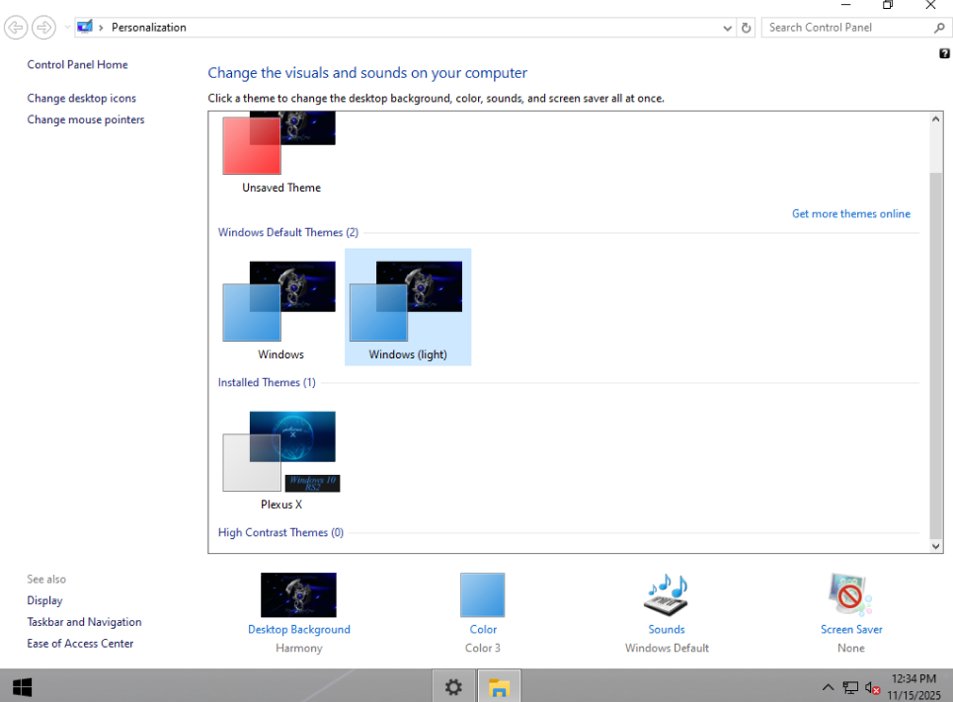Apply the Windows default theme
Viewport: 953px width, 702px height.
coord(280,307)
